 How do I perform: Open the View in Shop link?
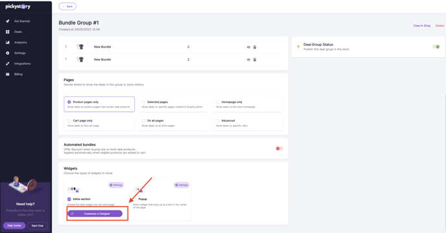coord(422,26)
